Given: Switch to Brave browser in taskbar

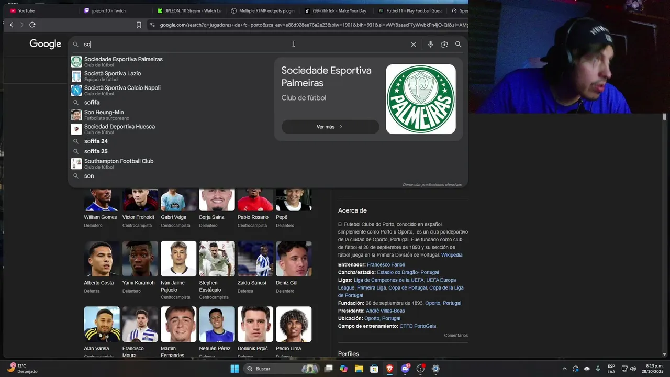Looking at the screenshot, I should [390, 369].
